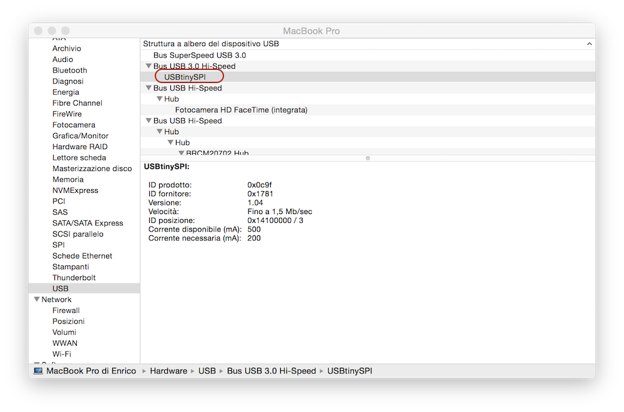This screenshot has width=624, height=412.
Task: Open Firewall under Network
Action: coord(66,310)
